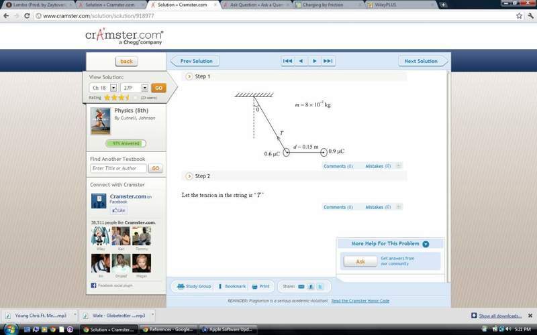Click the taskbar clock 5:21 PM
Viewport: 537px width, 335px height.
[x=523, y=329]
